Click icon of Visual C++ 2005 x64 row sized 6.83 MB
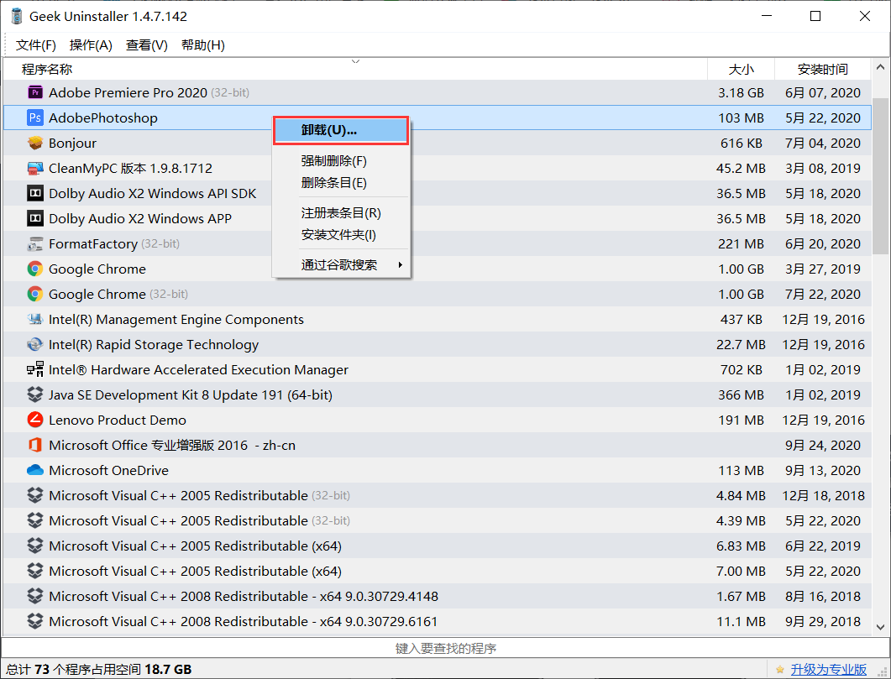891x679 pixels. (35, 546)
